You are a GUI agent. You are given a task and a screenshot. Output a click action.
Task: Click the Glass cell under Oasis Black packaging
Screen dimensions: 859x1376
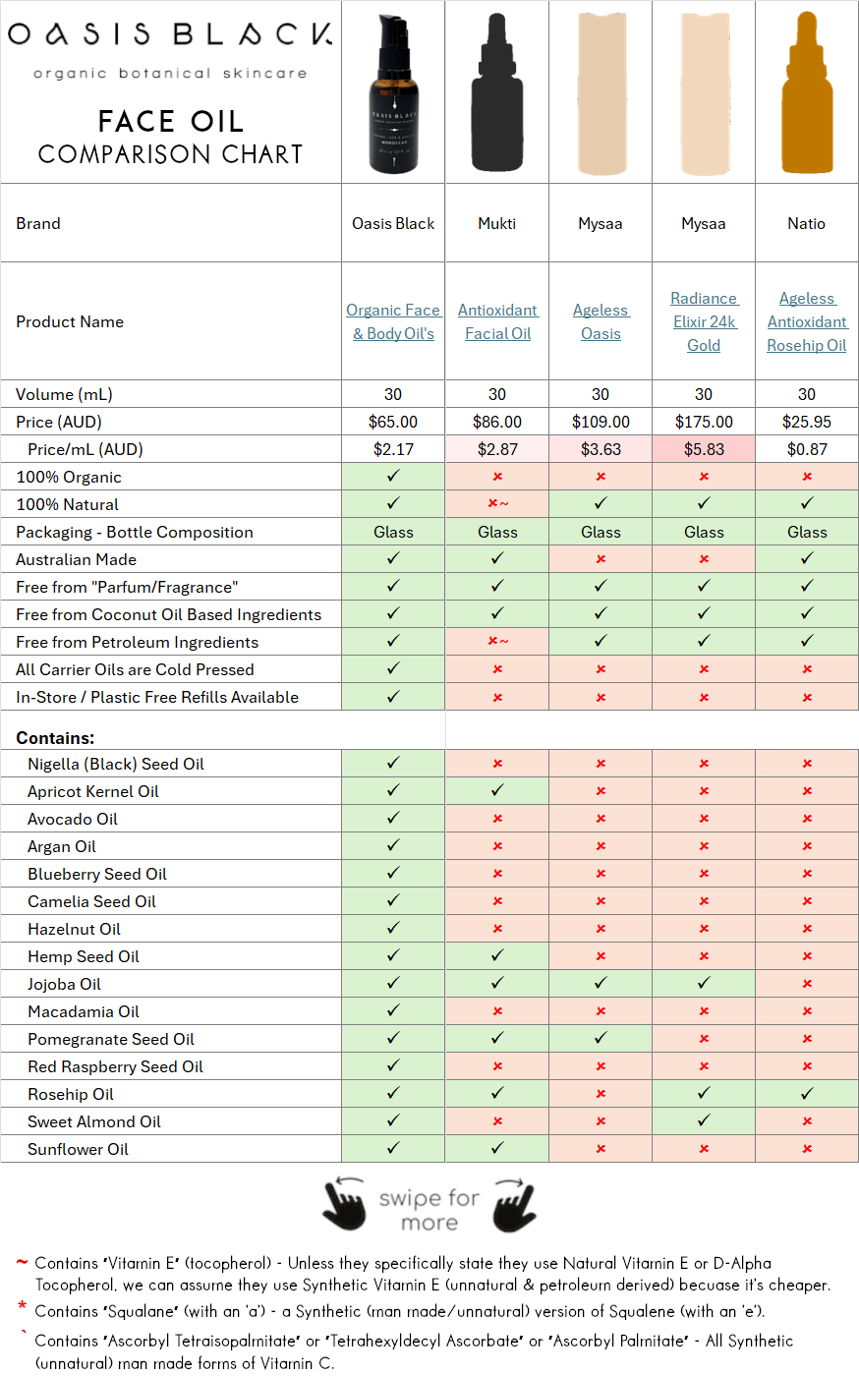pos(392,532)
